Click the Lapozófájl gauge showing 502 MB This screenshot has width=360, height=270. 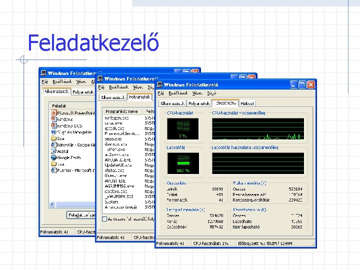click(x=183, y=163)
